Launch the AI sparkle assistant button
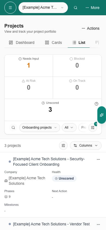Image resolution: width=106 pixels, height=230 pixels. pos(102,115)
